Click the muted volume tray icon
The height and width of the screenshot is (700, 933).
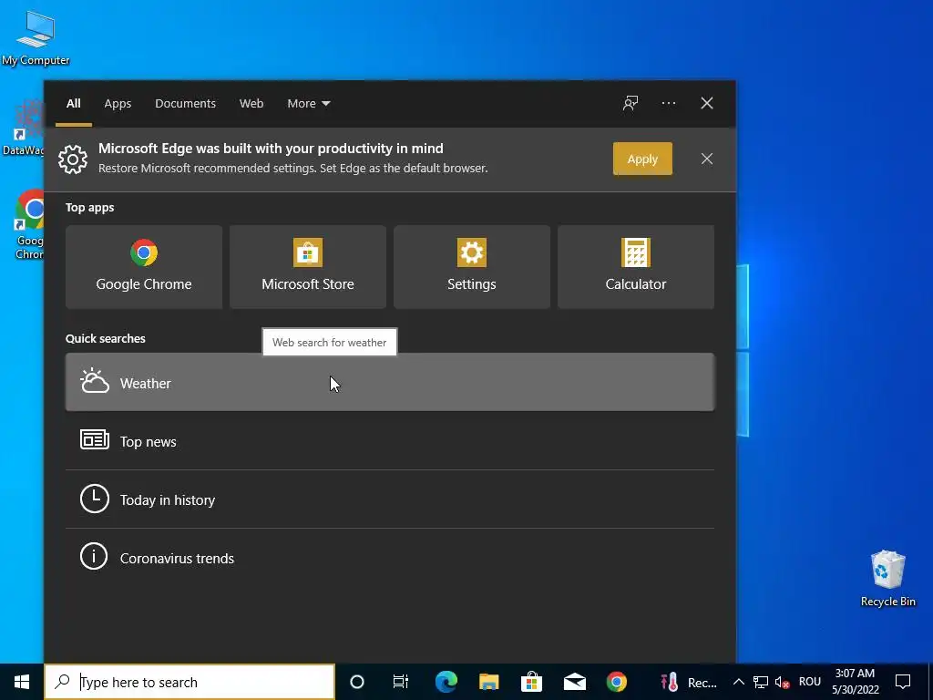pos(783,682)
